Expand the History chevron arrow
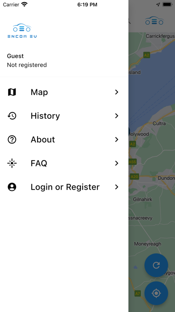This screenshot has width=175, height=312. pyautogui.click(x=117, y=116)
